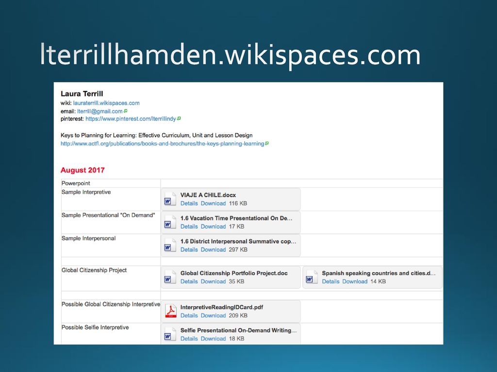Open Details for Global Citizenship Portfolio Project.doc
The width and height of the screenshot is (497, 372).
coord(189,281)
